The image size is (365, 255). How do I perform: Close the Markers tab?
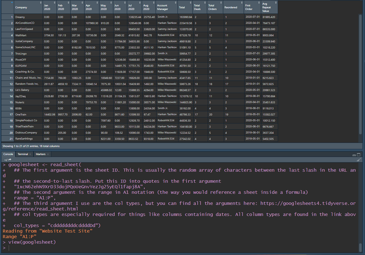tap(48, 154)
